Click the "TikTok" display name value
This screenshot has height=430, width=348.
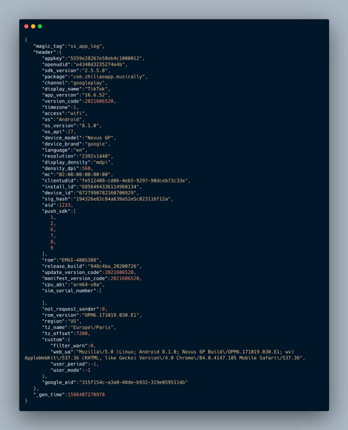point(95,89)
